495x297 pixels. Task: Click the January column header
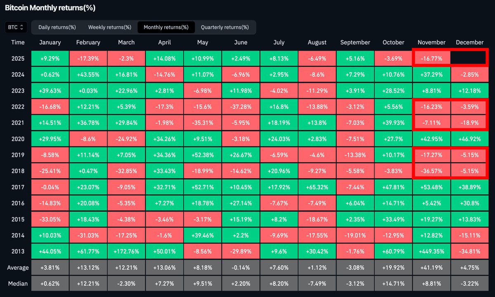click(50, 42)
